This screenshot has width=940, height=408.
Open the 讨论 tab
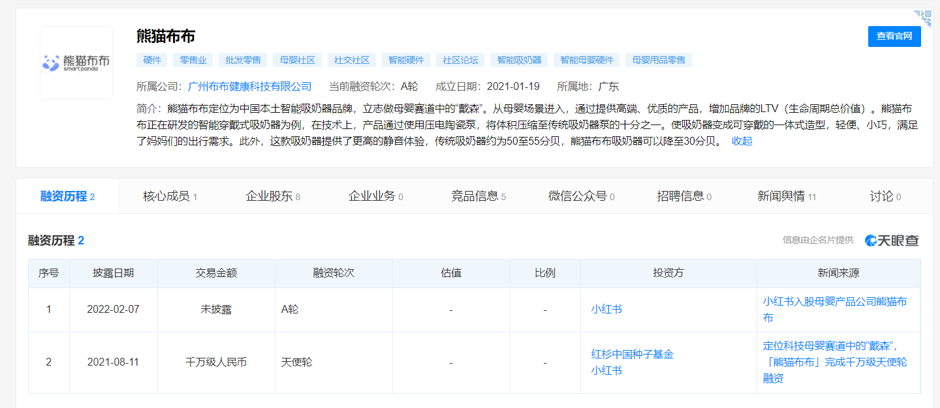885,196
